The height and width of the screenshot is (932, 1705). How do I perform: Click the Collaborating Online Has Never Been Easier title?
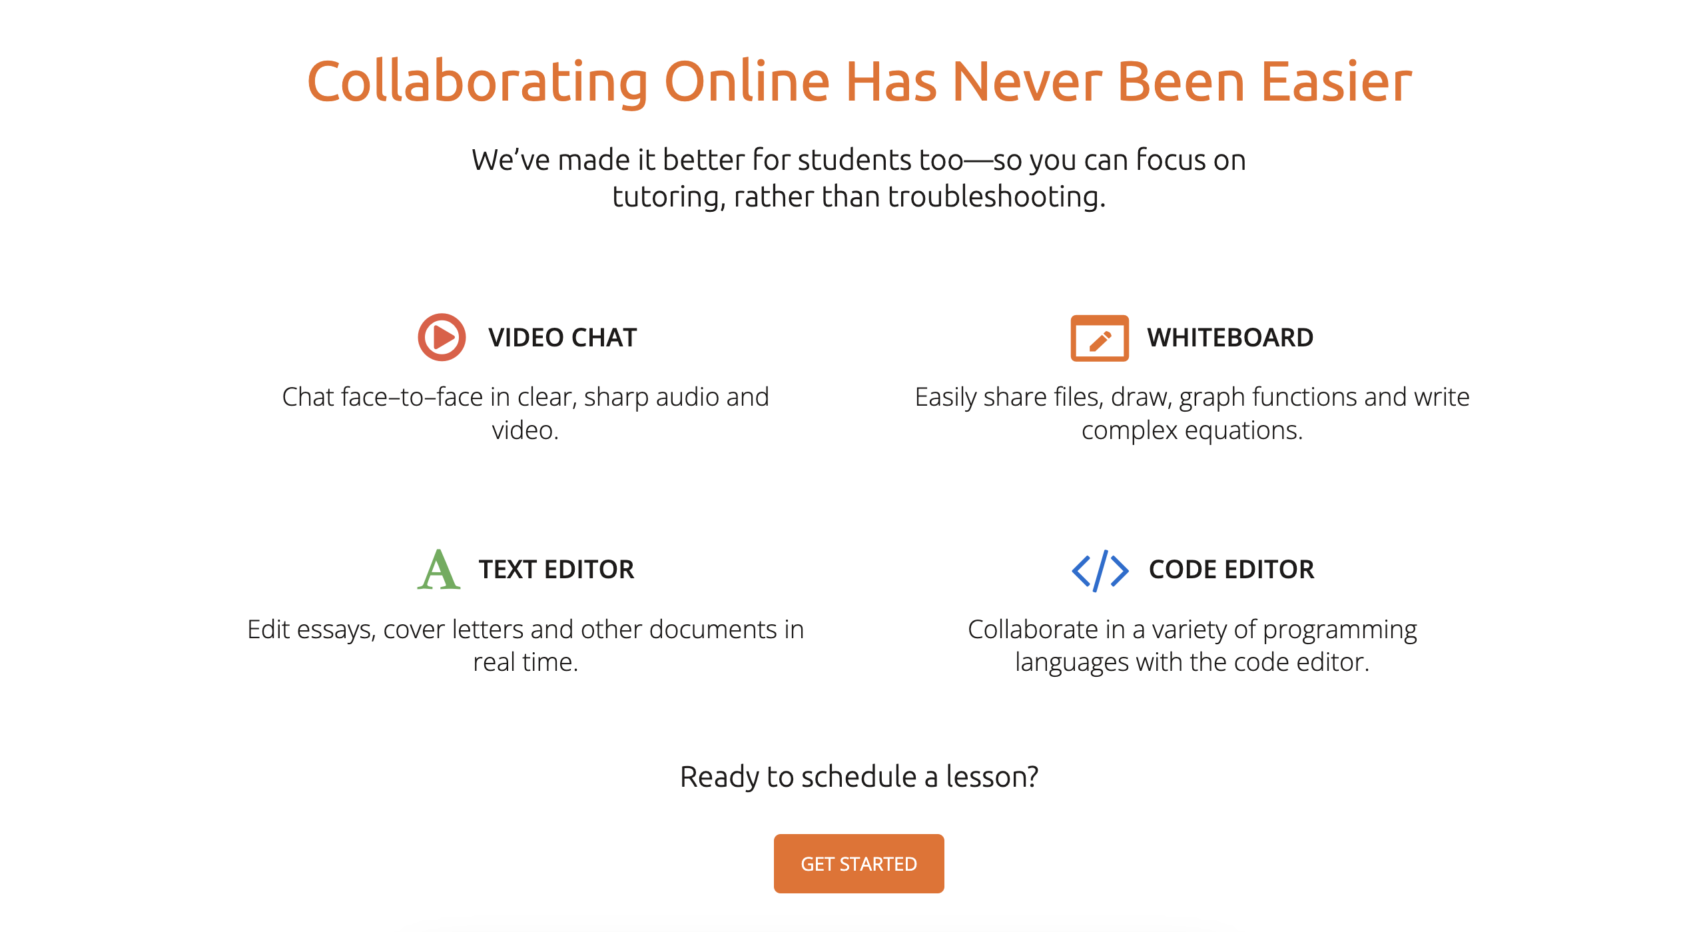pos(859,81)
